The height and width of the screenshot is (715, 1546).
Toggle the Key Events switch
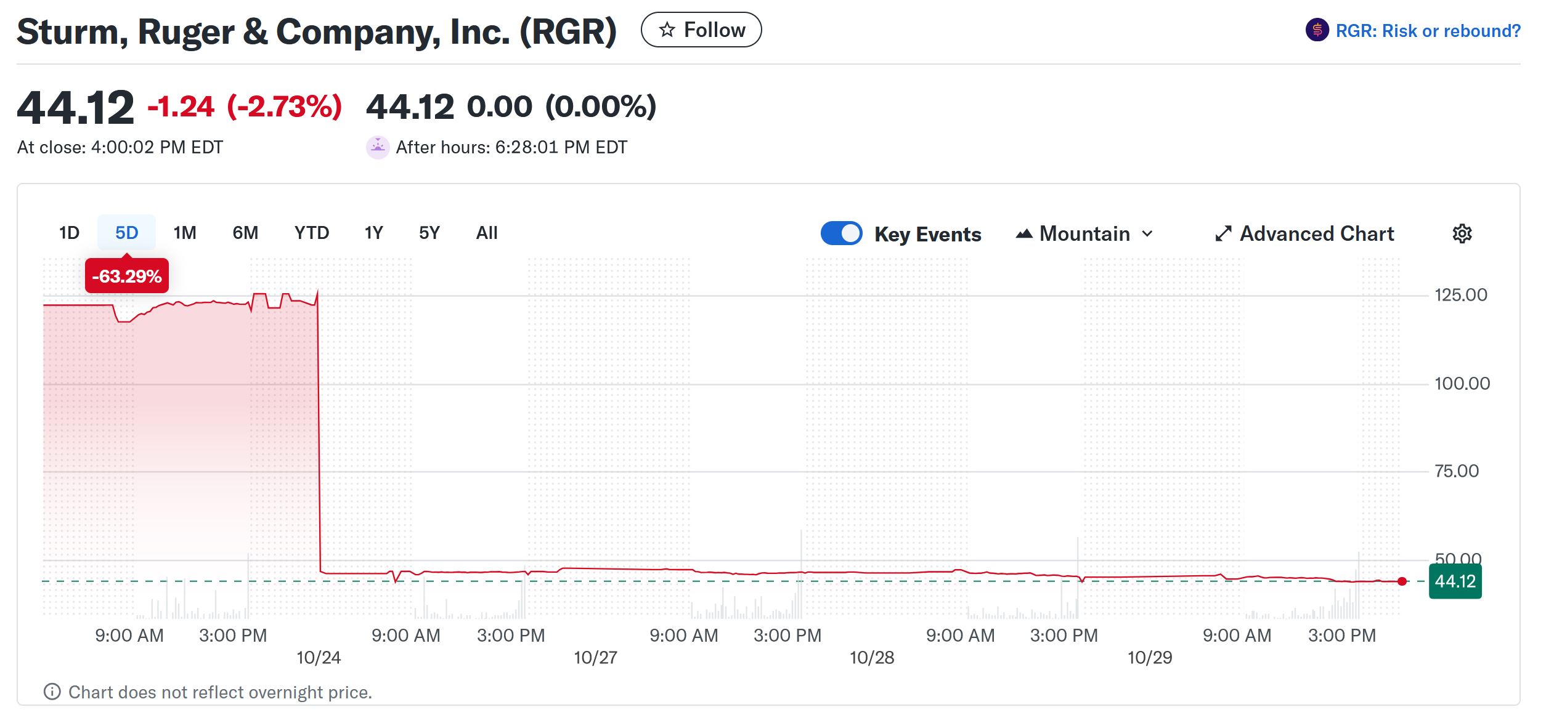click(x=841, y=233)
